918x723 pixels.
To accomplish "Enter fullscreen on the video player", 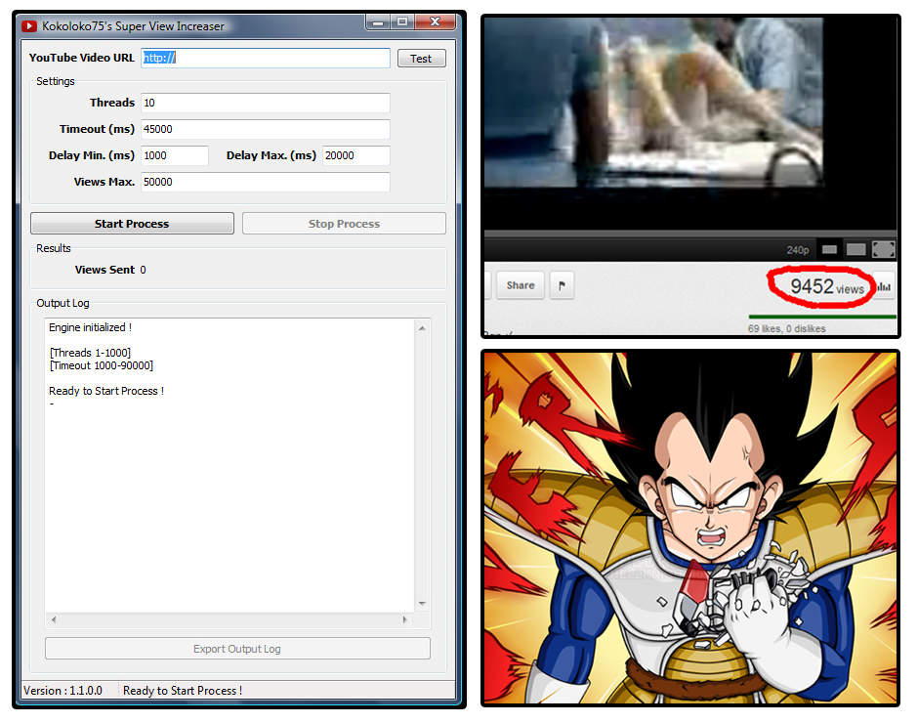I will 884,249.
